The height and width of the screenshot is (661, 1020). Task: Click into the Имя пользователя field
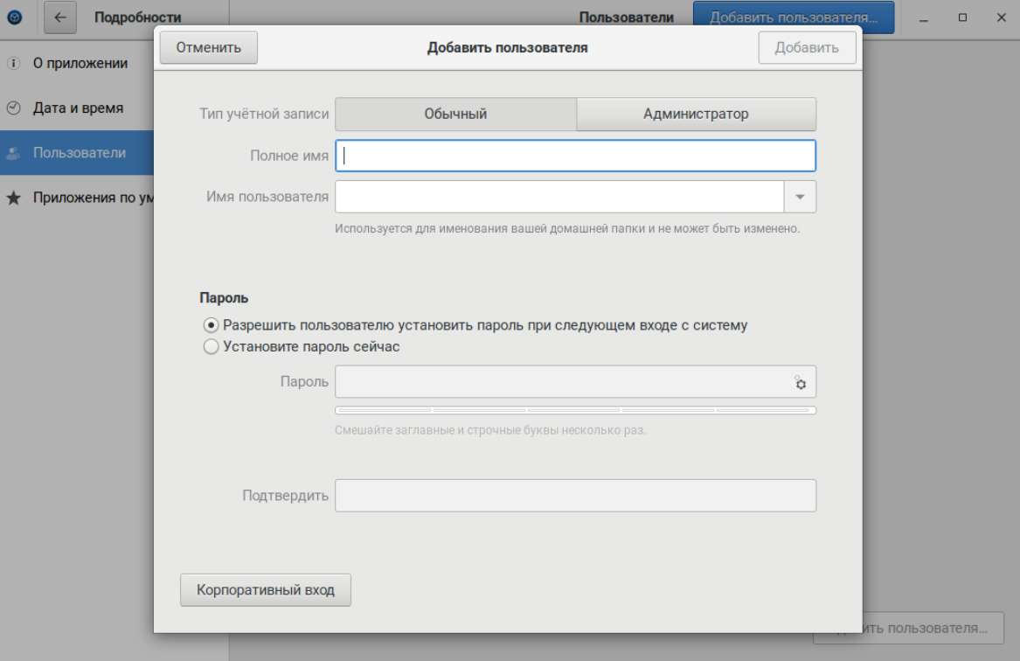pos(559,197)
